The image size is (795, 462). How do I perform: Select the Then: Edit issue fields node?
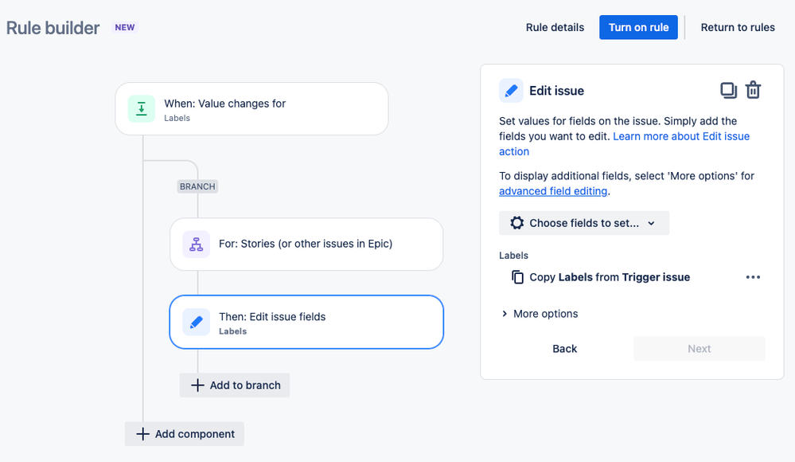[x=306, y=322]
